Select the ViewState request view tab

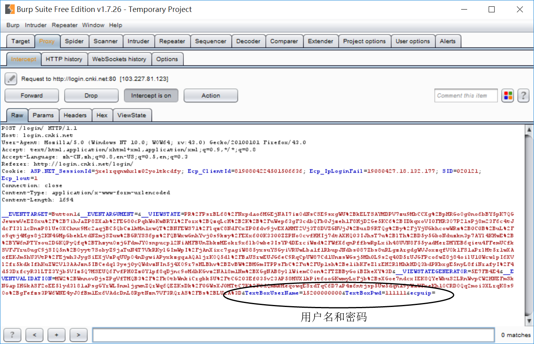pyautogui.click(x=132, y=115)
